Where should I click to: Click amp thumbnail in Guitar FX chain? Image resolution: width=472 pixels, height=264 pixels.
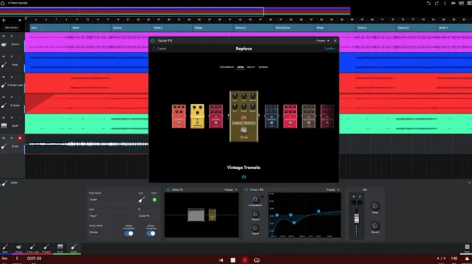click(196, 215)
